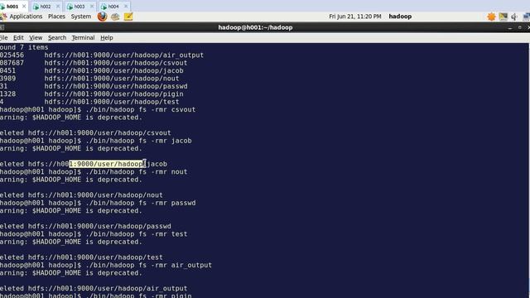The height and width of the screenshot is (298, 530).
Task: Click the 'Deleted' line ending in /test
Action: (81, 257)
